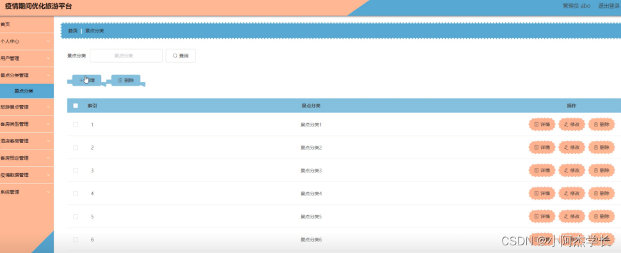
Task: Expand the 用户管理 chevron
Action: click(x=48, y=59)
